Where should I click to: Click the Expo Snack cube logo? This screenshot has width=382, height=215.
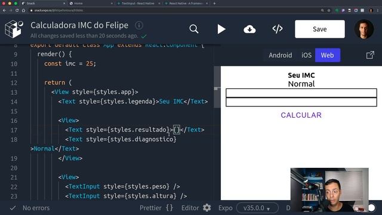14,29
